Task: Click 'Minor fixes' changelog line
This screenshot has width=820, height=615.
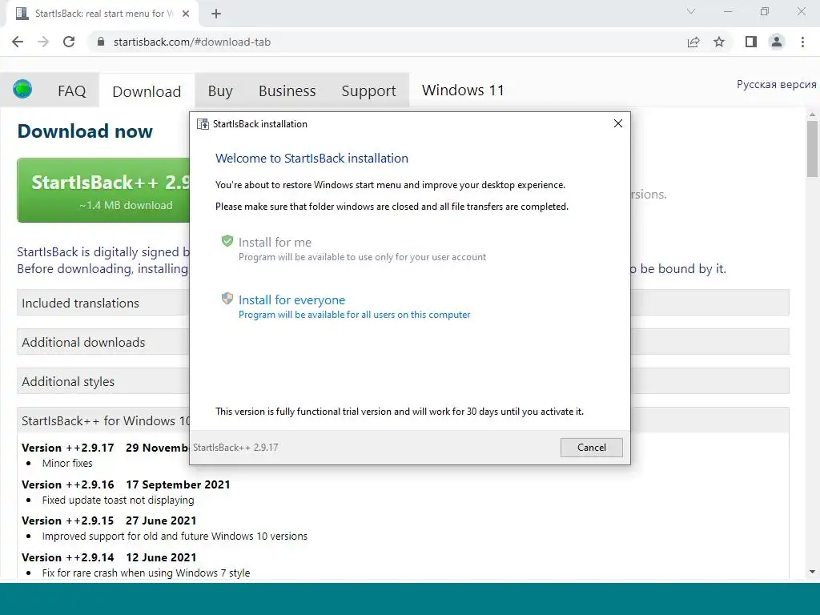Action: point(67,464)
